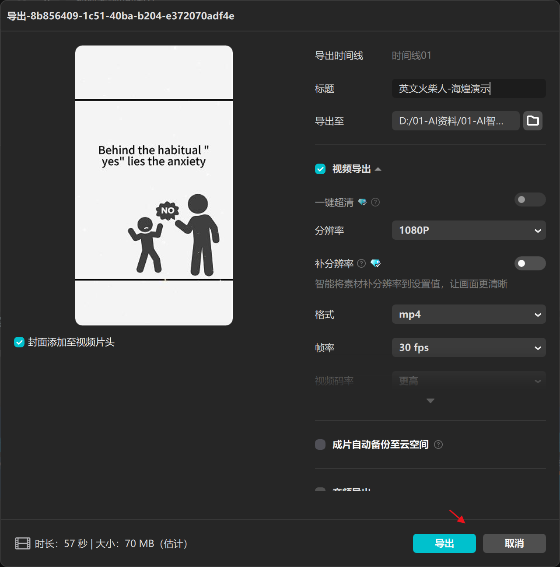Enable 成片自动备份至云空间 backup
Screen dimensions: 560x567
pyautogui.click(x=320, y=444)
